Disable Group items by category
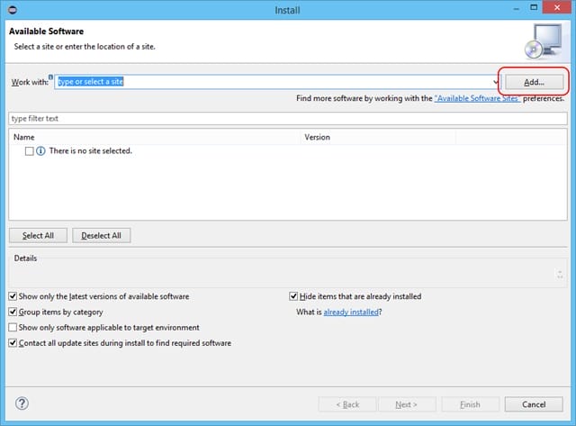Screen dimensions: 576x426 [x=13, y=312]
